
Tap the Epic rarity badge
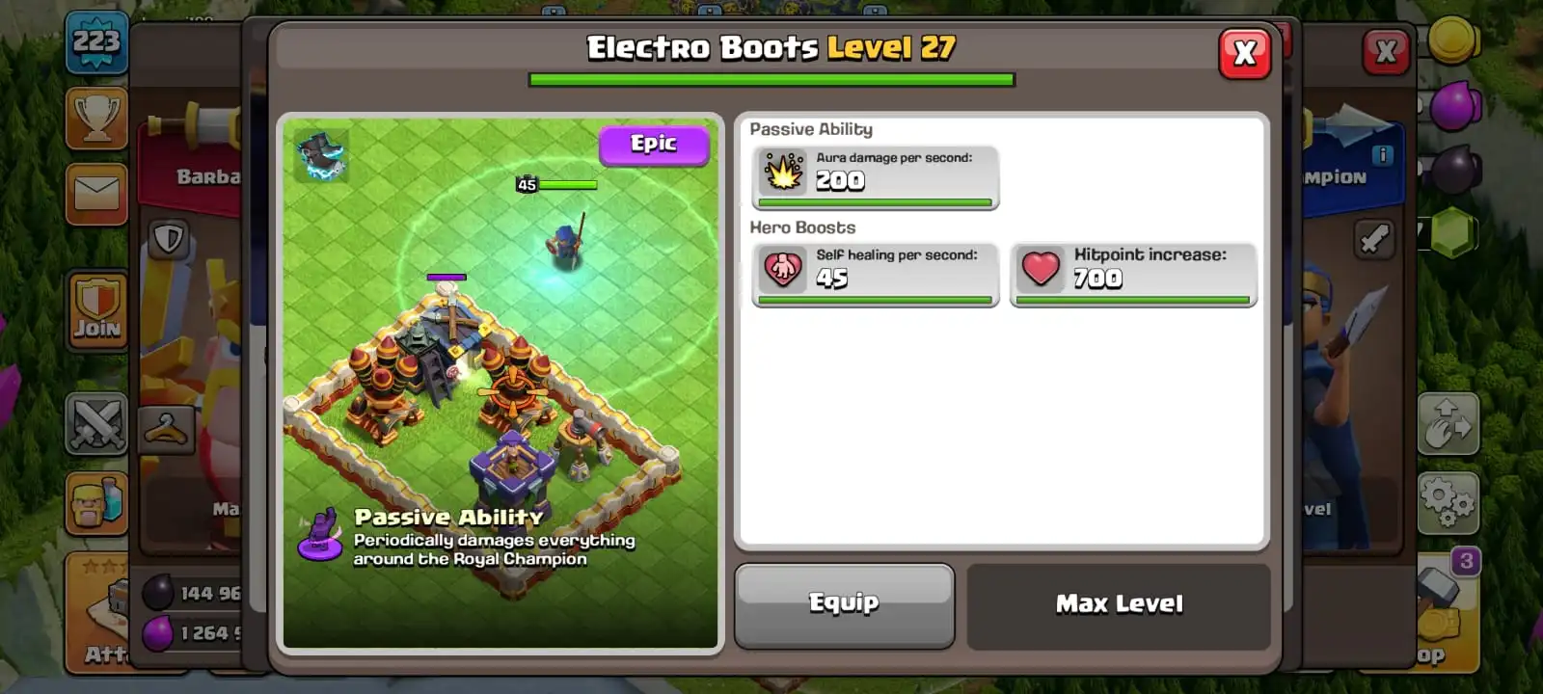(x=654, y=145)
